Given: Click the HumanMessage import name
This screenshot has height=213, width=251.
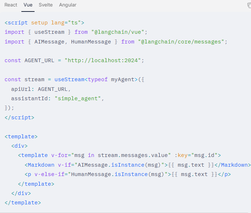Looking at the screenshot, I should (x=91, y=42).
